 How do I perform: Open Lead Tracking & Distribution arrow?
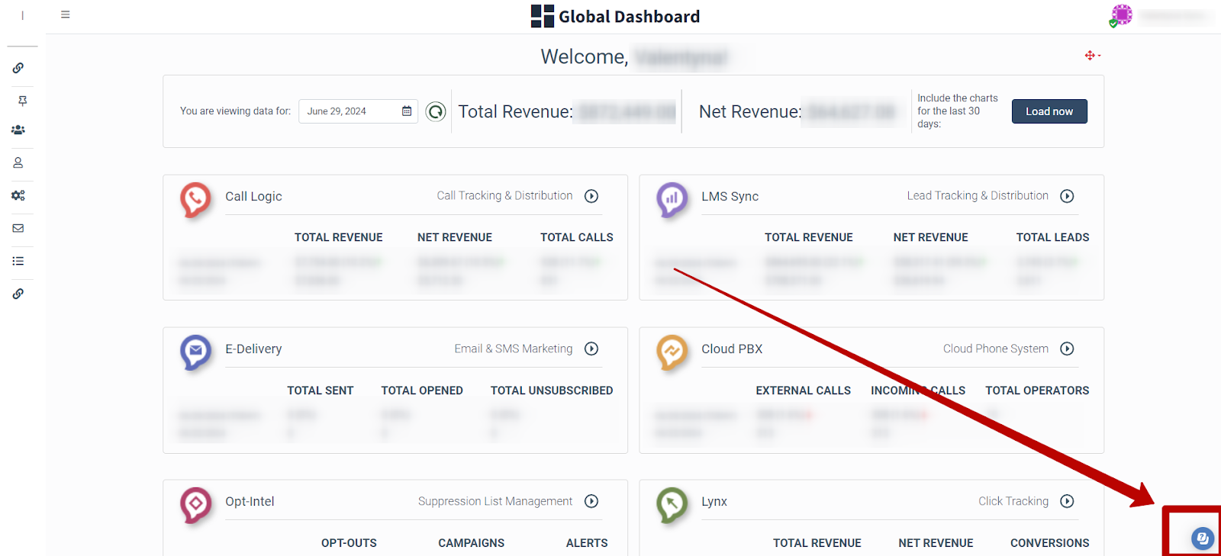pyautogui.click(x=1067, y=197)
